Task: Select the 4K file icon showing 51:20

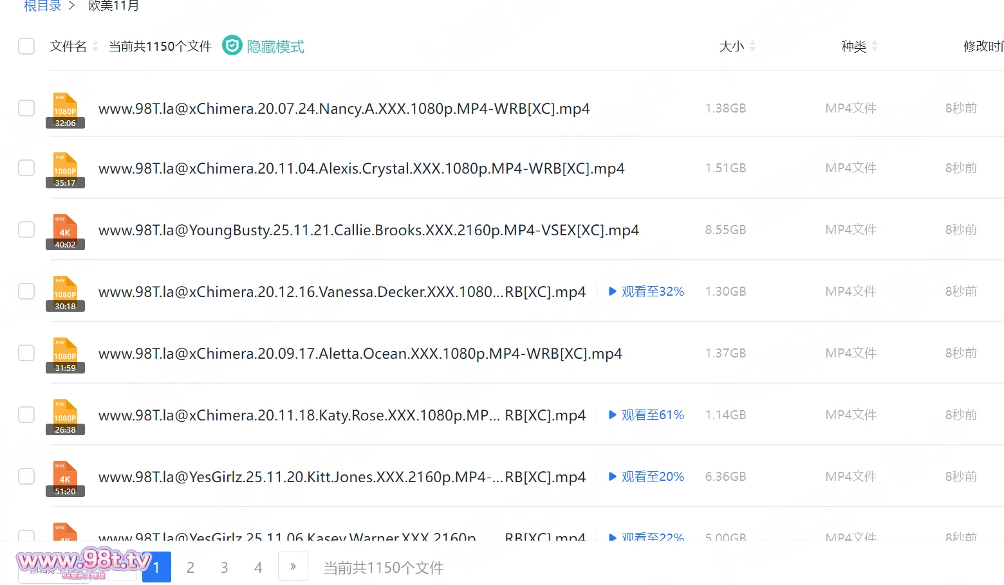Action: [65, 478]
